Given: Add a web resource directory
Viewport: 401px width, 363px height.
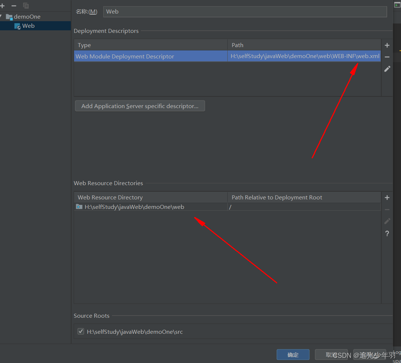Looking at the screenshot, I should pos(387,198).
